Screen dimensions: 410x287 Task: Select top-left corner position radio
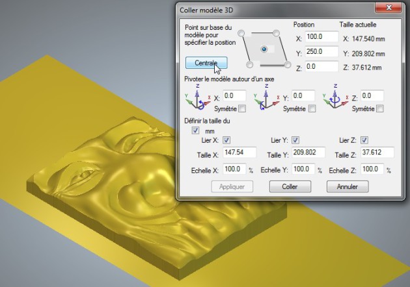241,33
